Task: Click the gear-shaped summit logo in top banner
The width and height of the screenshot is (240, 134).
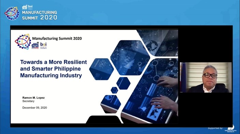Action: coord(12,13)
